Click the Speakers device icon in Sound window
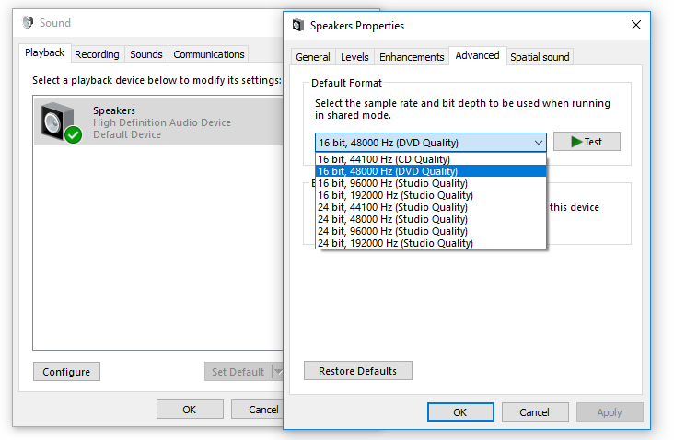Viewport: 674px width, 440px height. coord(61,122)
